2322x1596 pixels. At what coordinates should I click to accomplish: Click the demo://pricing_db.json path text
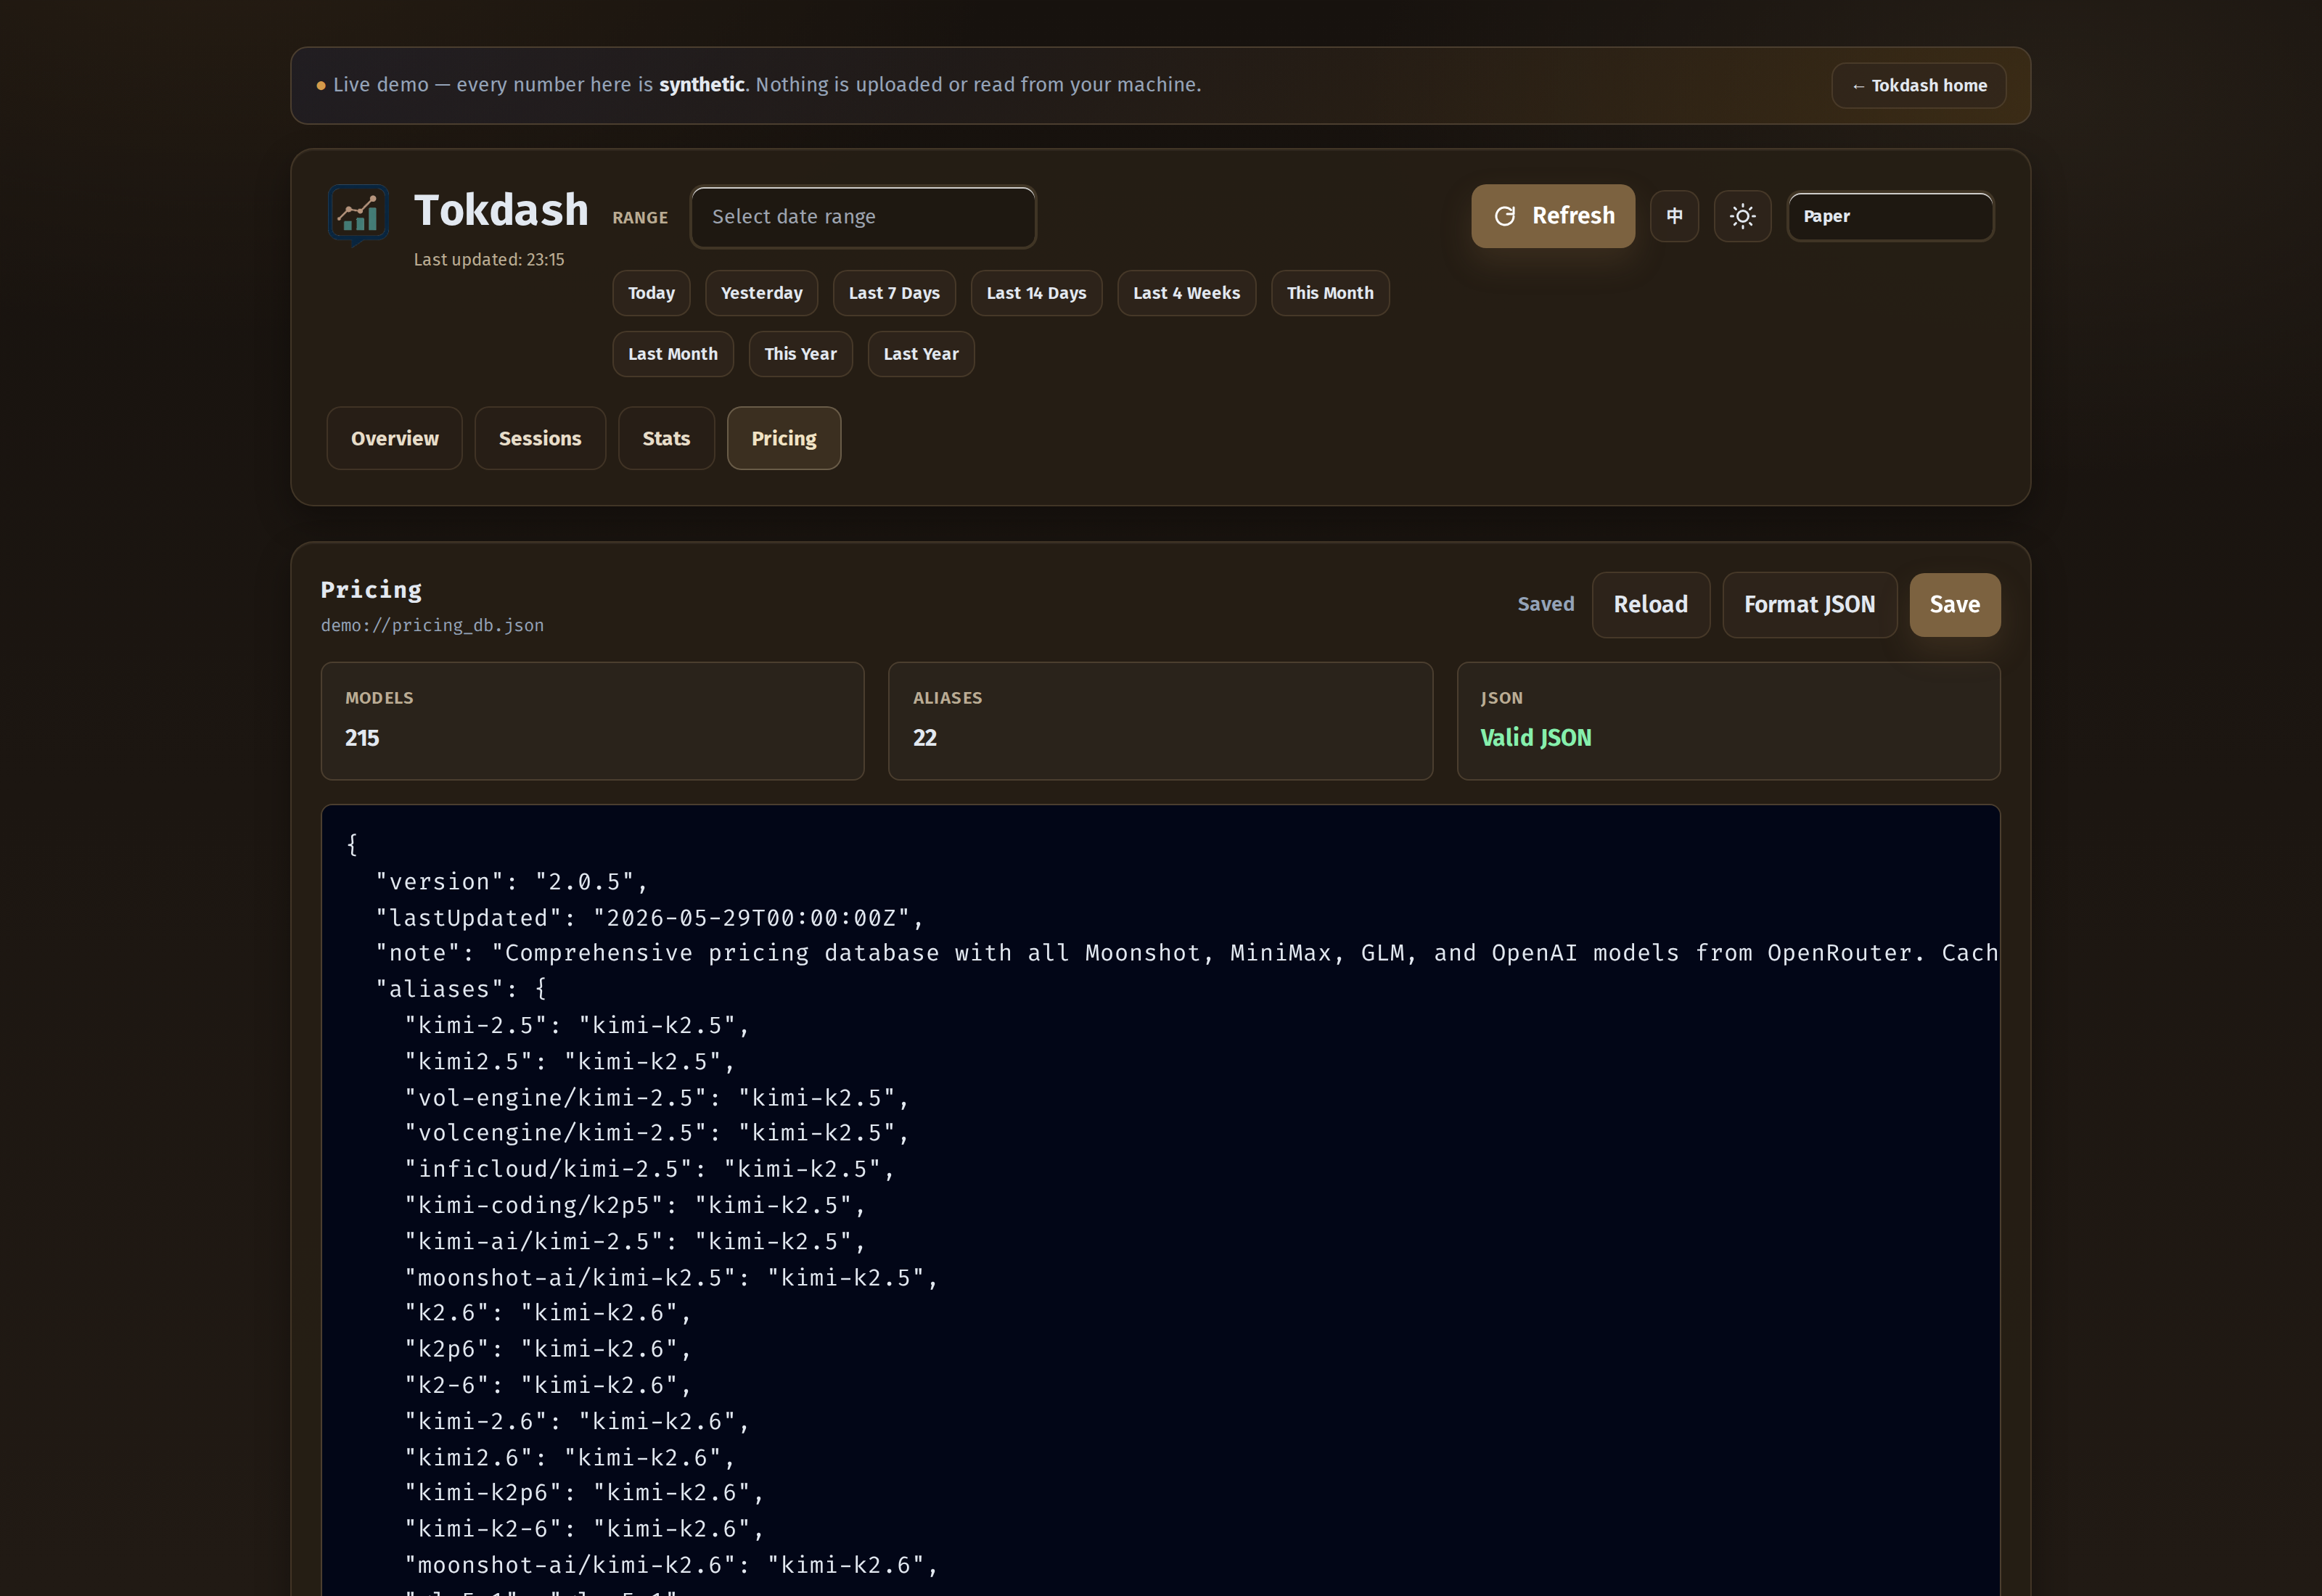point(432,626)
